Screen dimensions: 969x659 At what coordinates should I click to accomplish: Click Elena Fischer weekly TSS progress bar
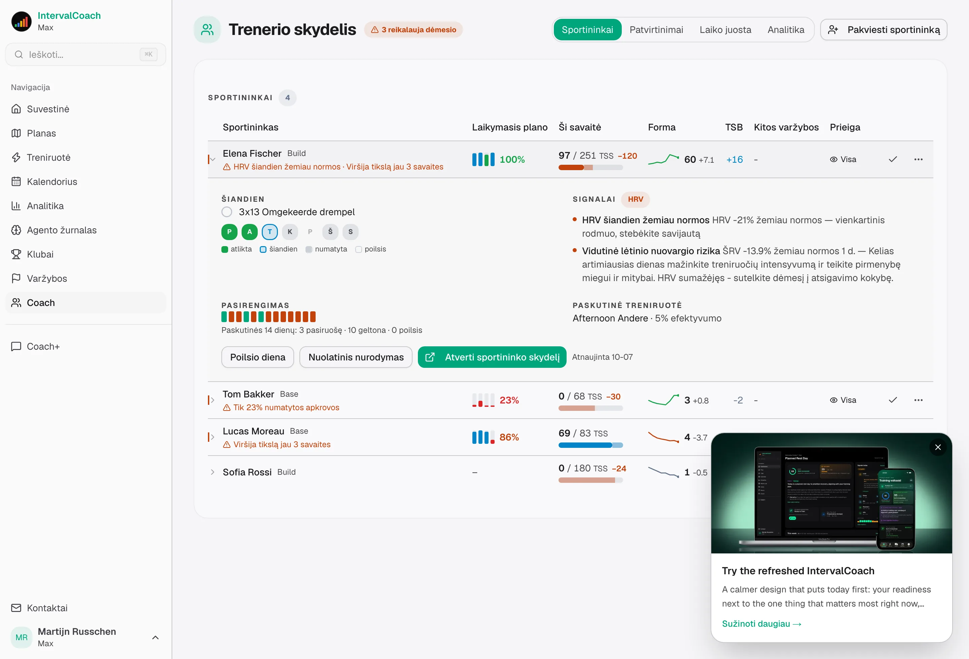[590, 168]
